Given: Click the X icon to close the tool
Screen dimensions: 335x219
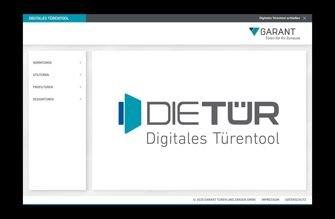Looking at the screenshot, I should pos(305,18).
